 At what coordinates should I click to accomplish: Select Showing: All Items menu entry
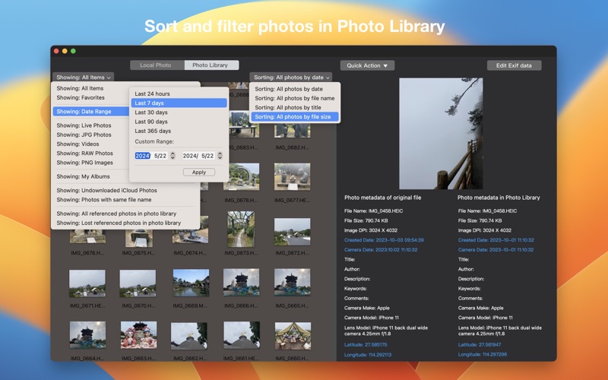80,88
